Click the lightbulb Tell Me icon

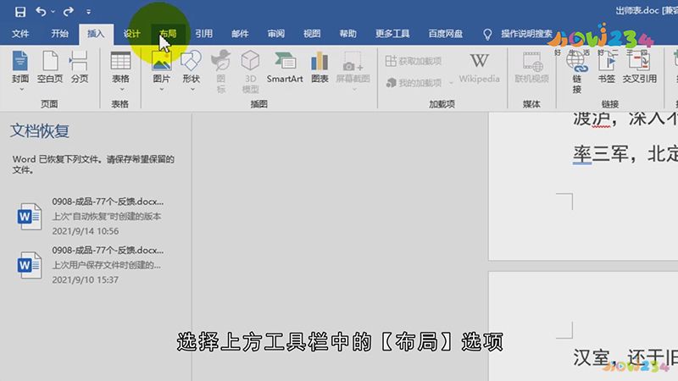487,34
